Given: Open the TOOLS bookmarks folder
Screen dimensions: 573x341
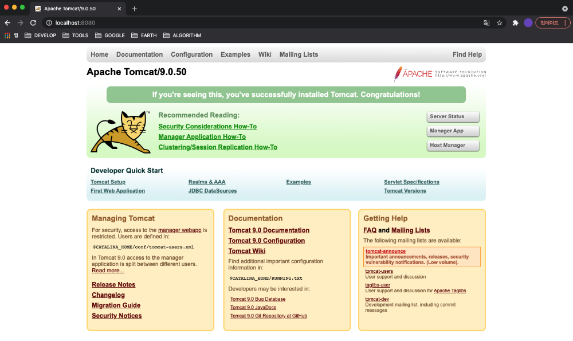Looking at the screenshot, I should pos(75,36).
